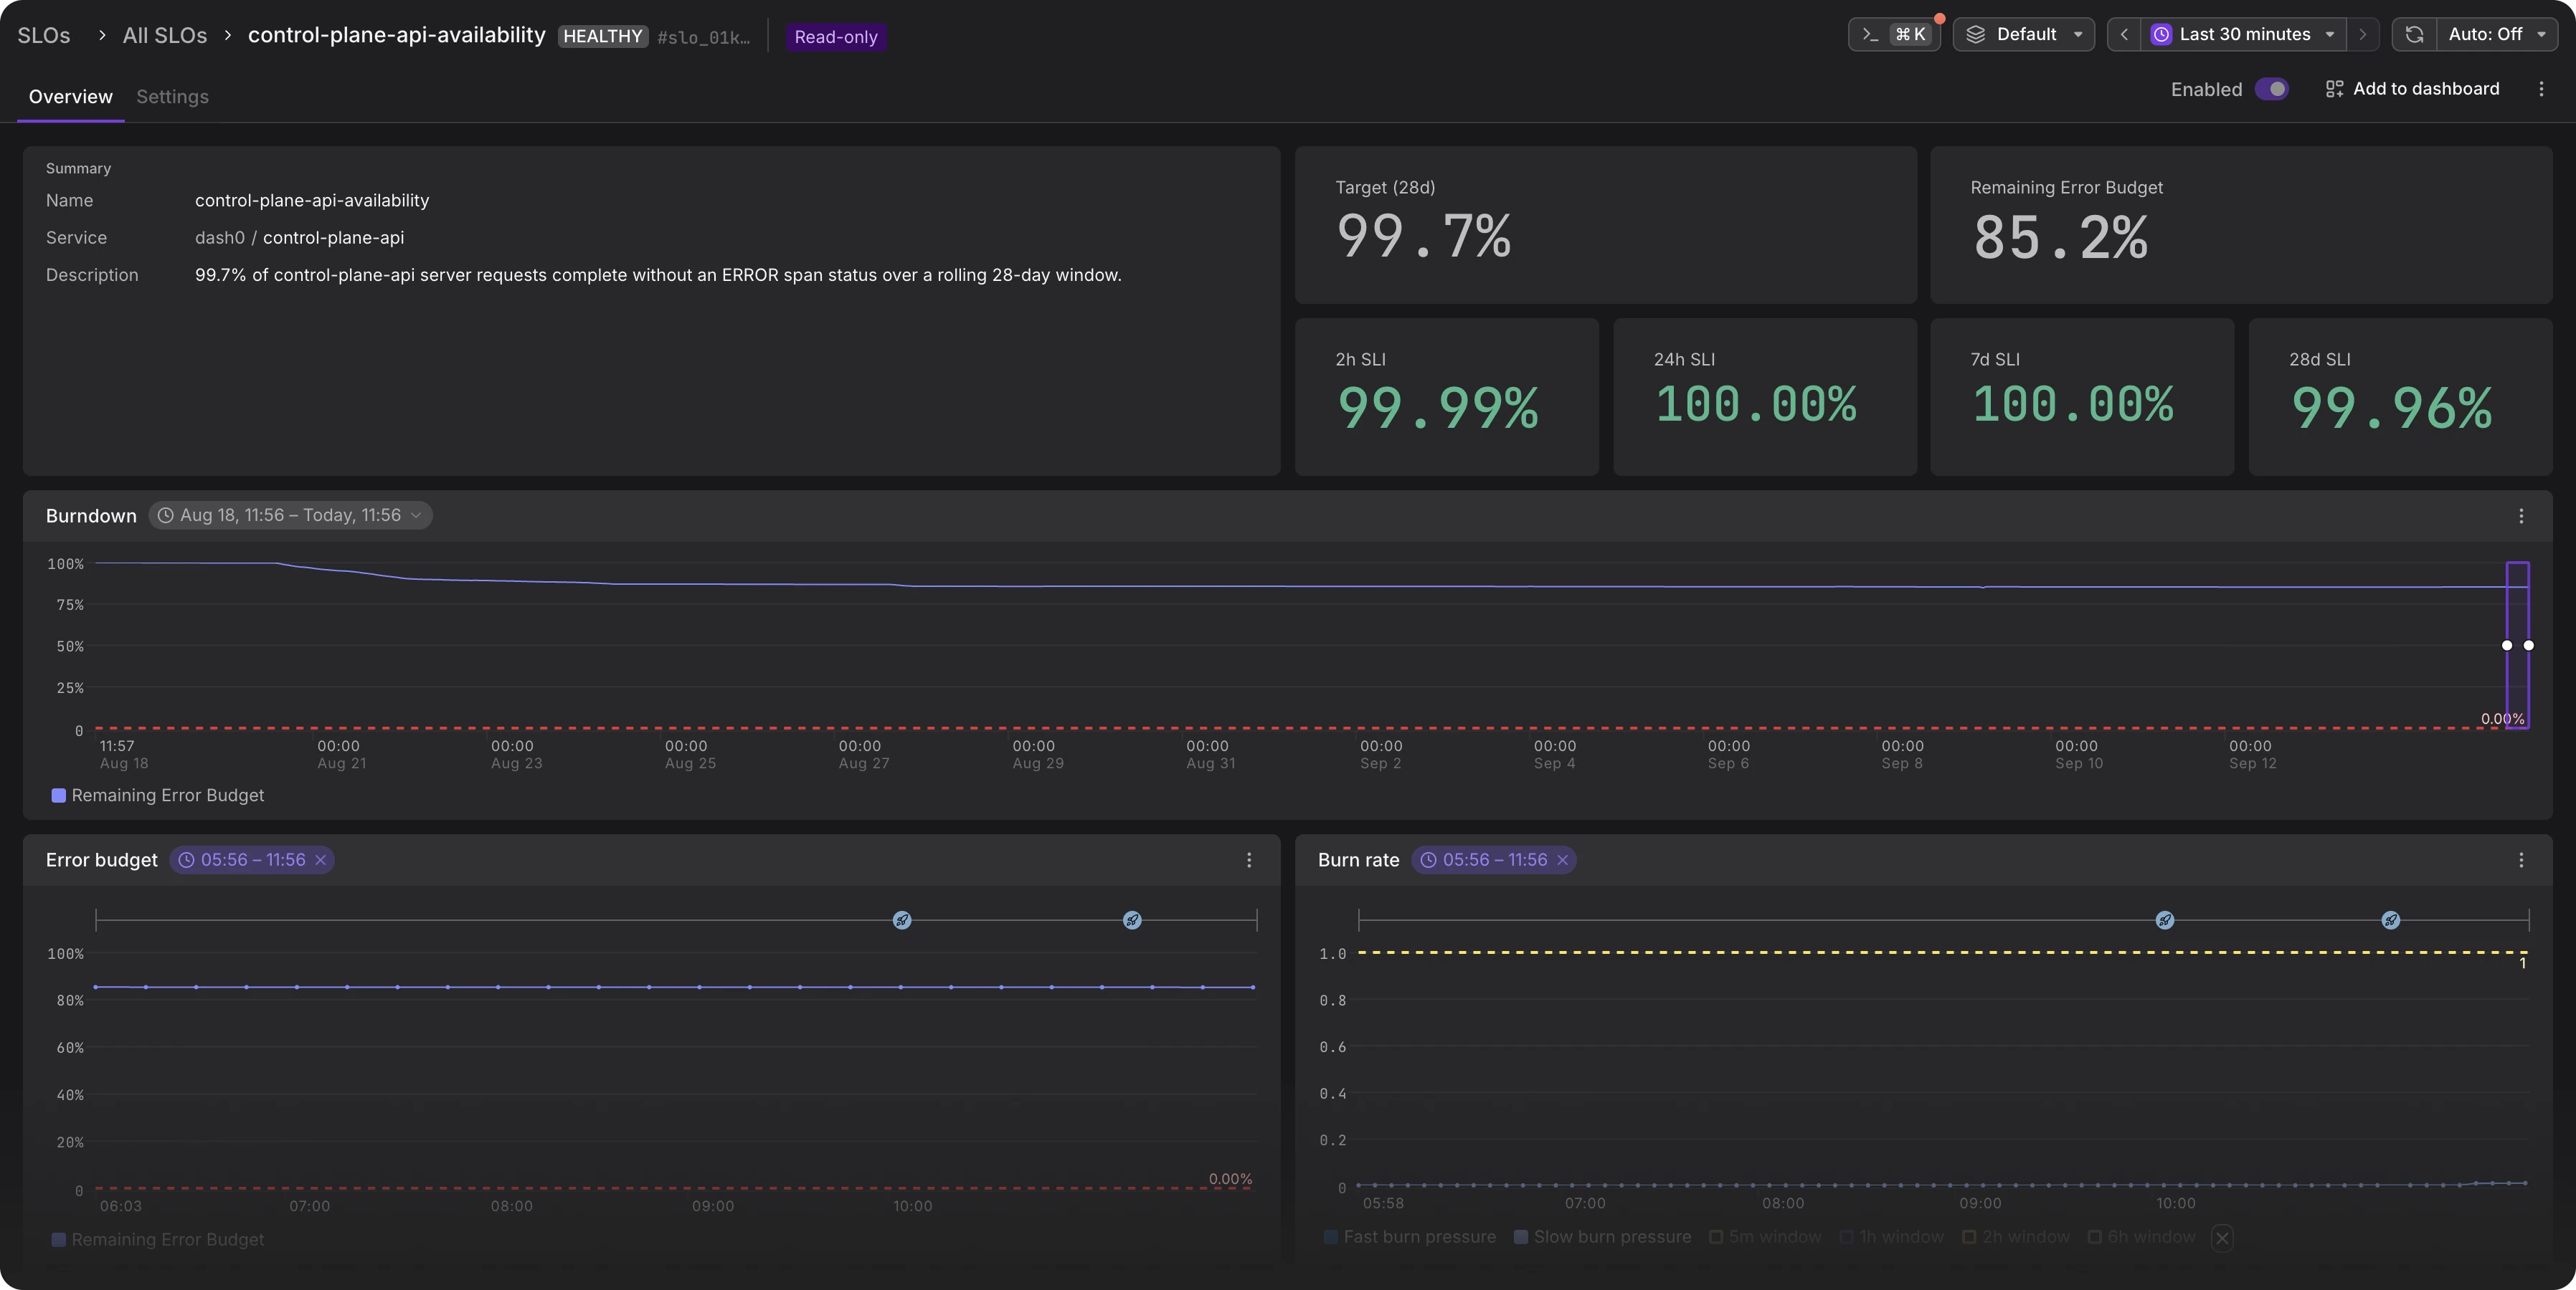2576x1290 pixels.
Task: Clear the Error budget 05:56 – 11:56 time filter
Action: click(321, 860)
